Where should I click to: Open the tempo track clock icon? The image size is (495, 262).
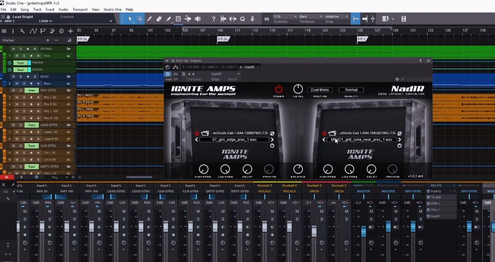tap(61, 31)
